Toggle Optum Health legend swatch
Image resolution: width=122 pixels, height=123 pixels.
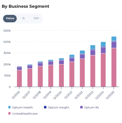[x=10, y=107]
